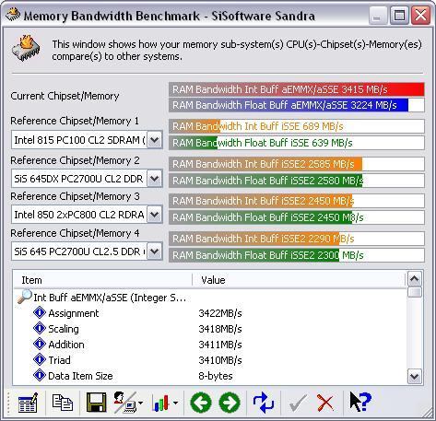This screenshot has width=436, height=421.
Task: Open dropdown arrow next to user/computer icon
Action: pos(141,403)
